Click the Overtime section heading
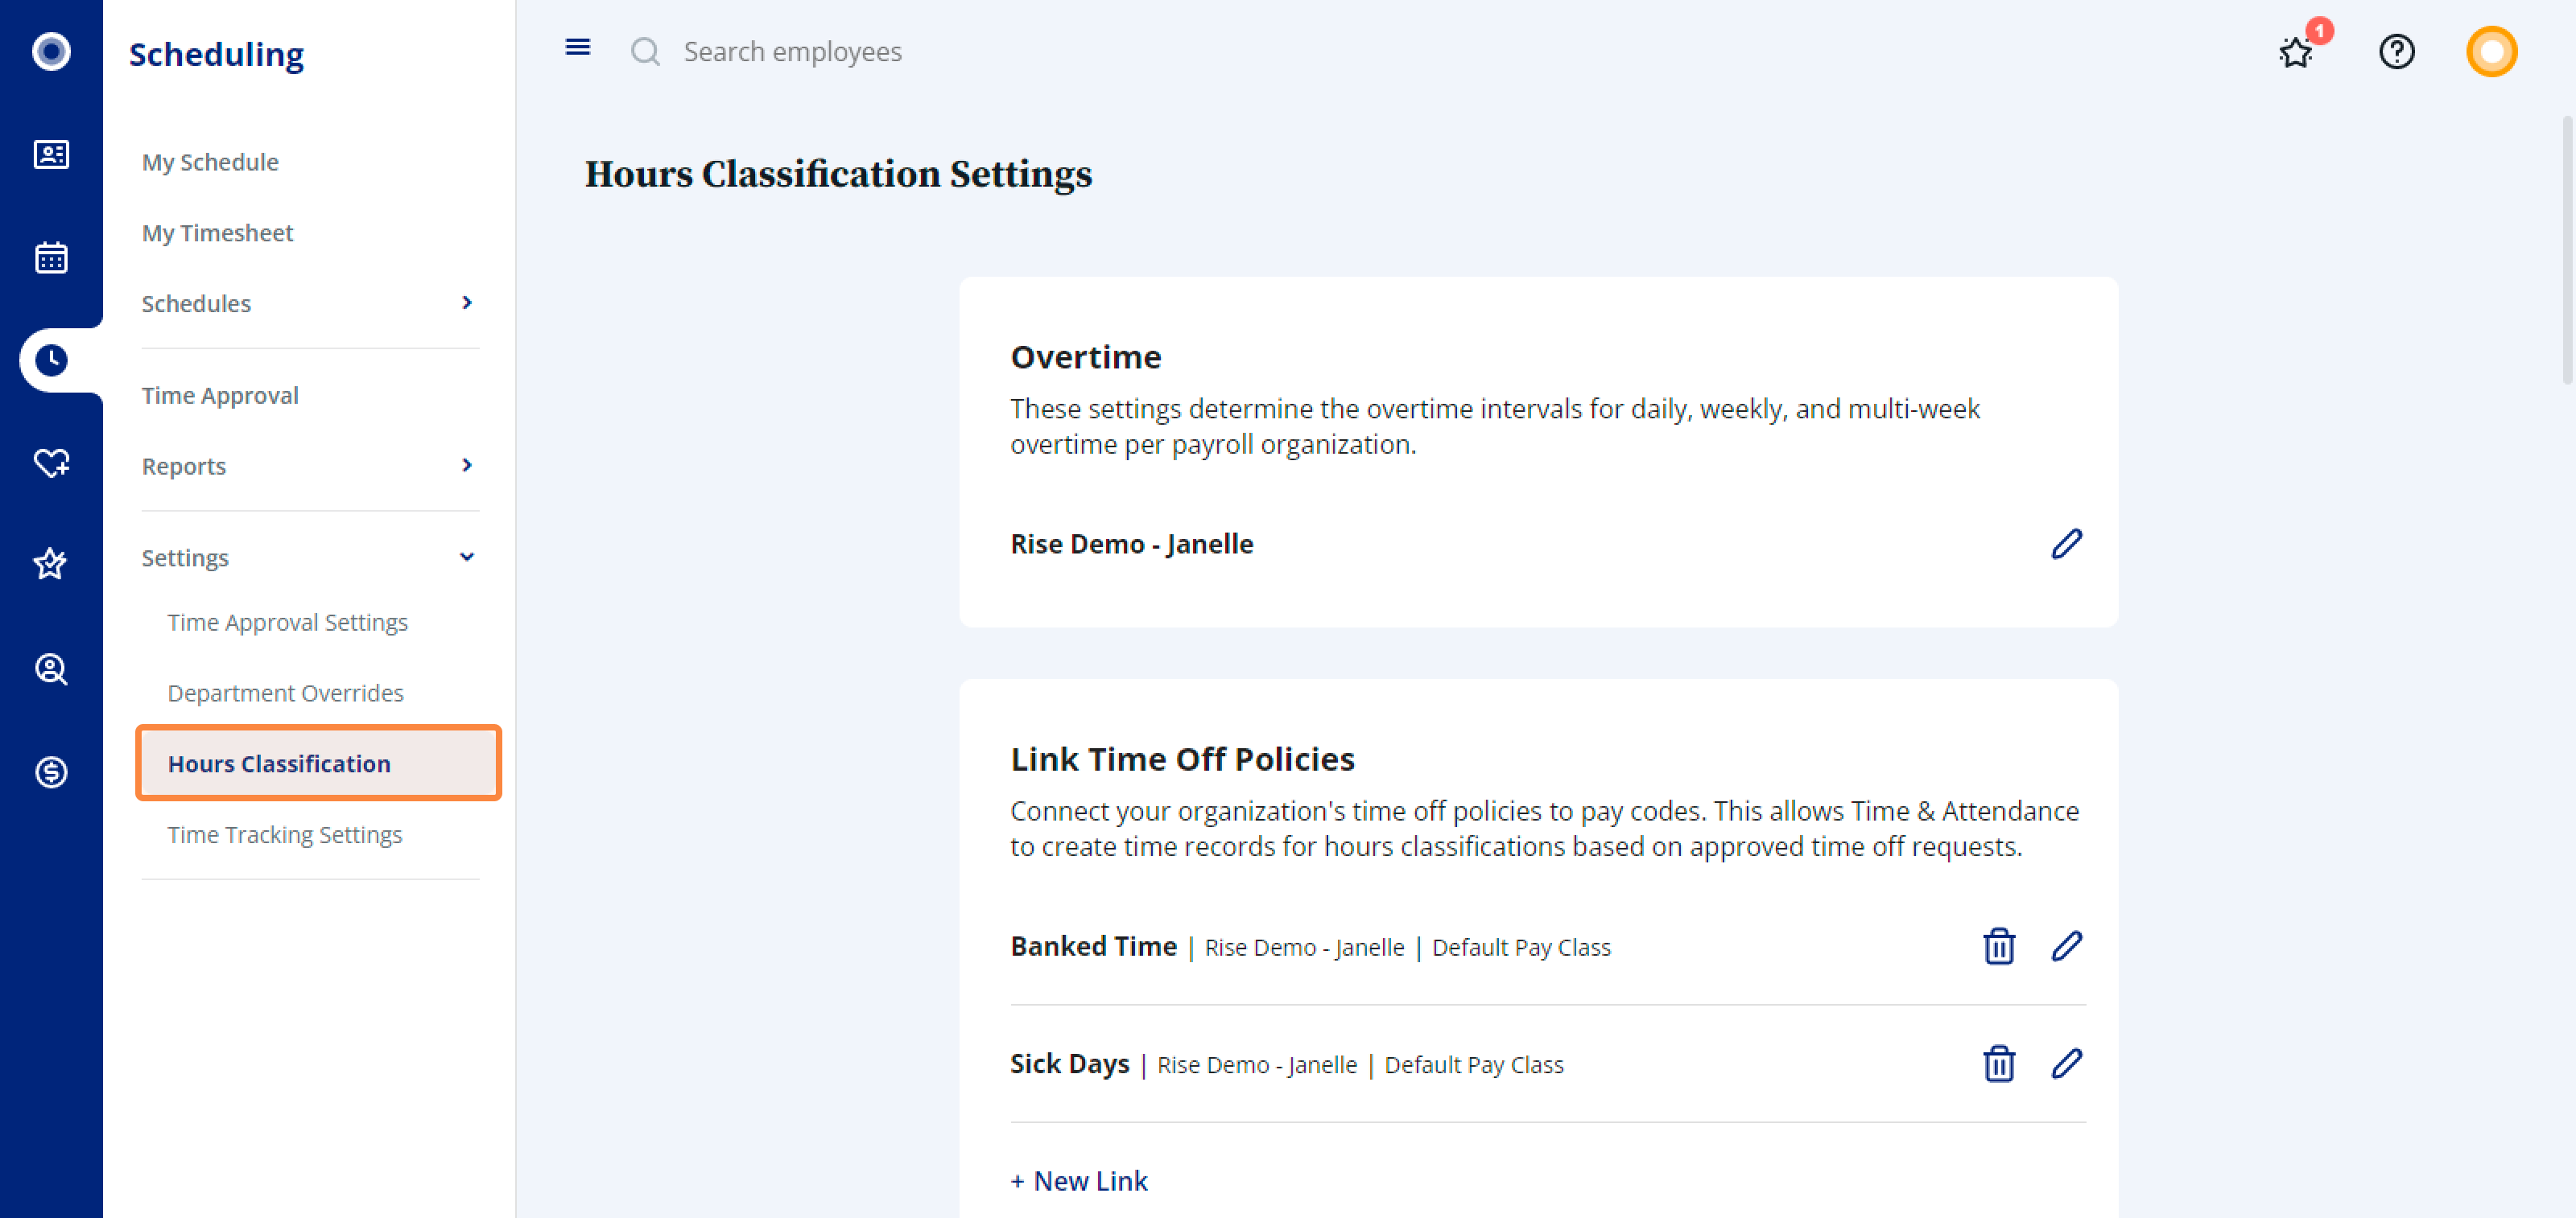Image resolution: width=2576 pixels, height=1218 pixels. point(1086,356)
